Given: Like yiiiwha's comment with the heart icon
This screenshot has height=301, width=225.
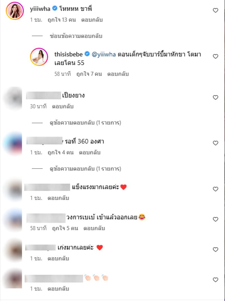Looking at the screenshot, I should click(215, 10).
